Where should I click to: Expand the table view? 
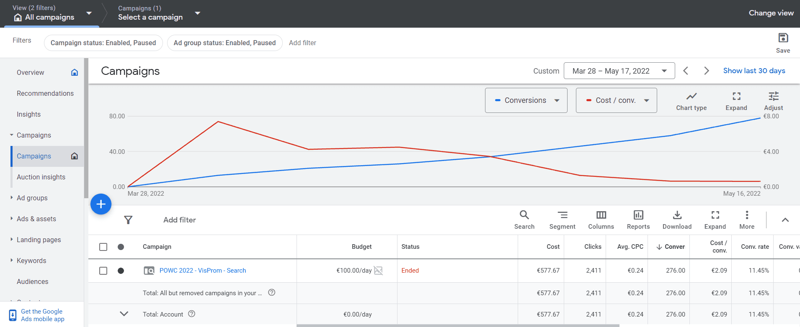click(x=715, y=220)
